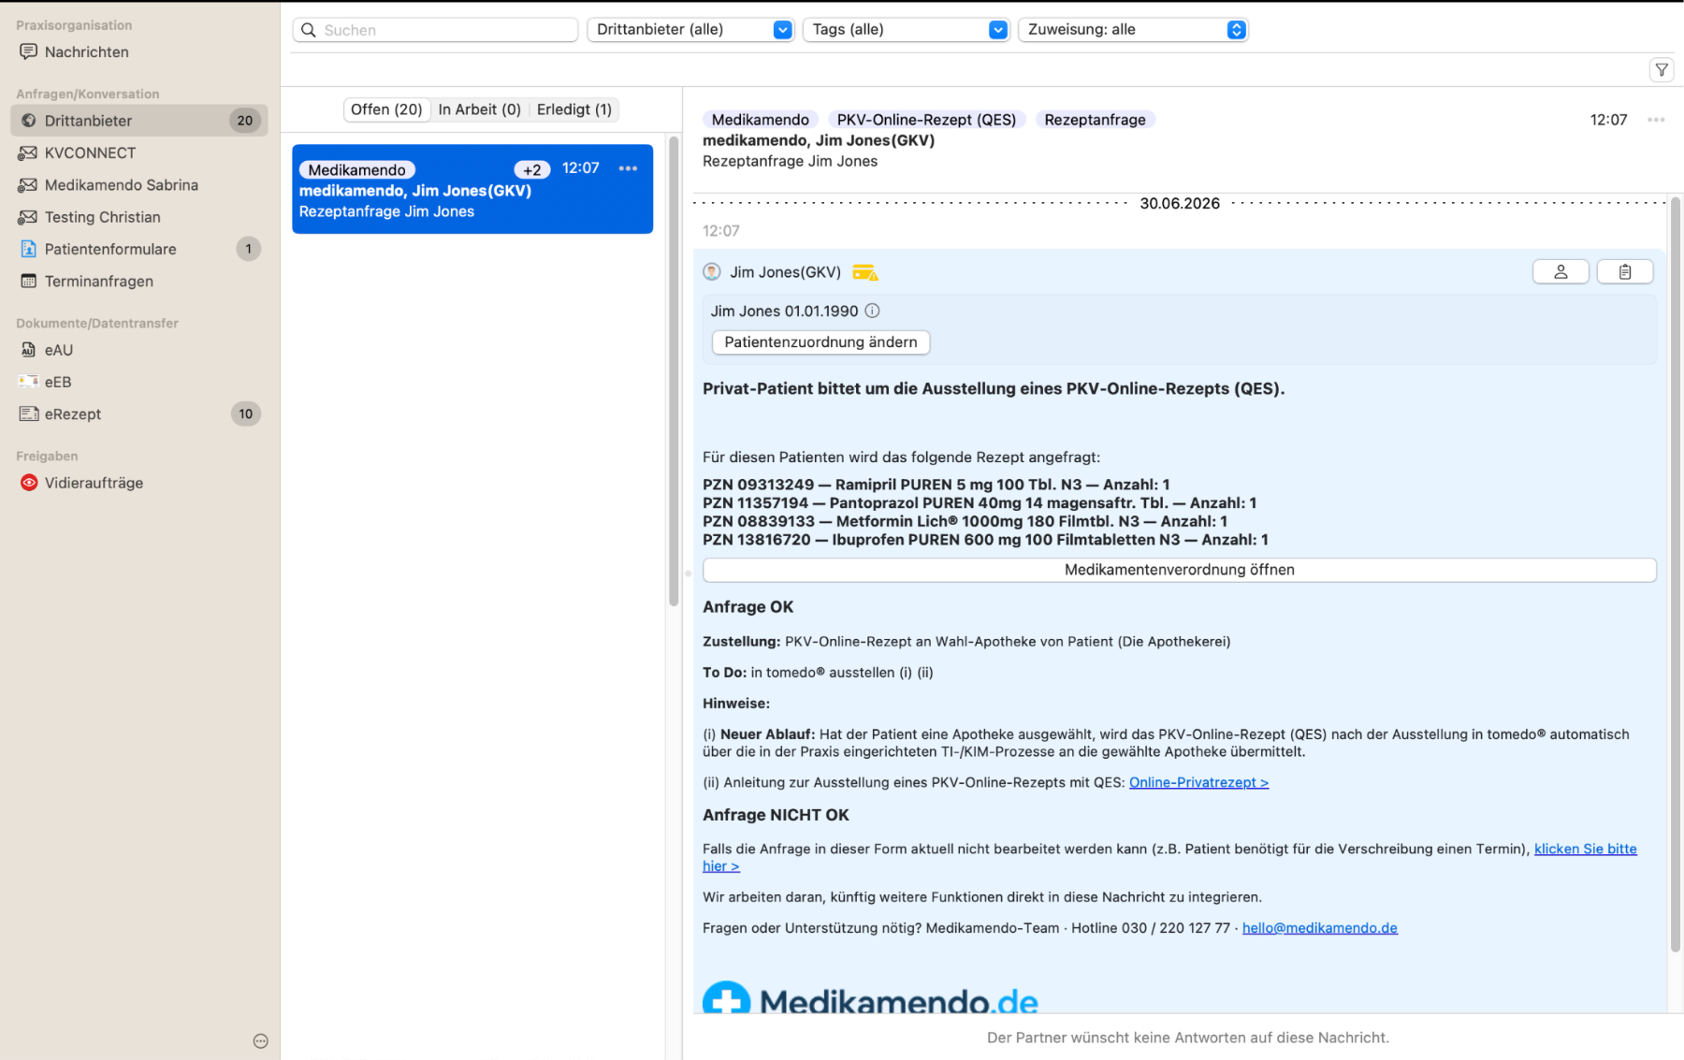Click the eEB icon
Screen dimensions: 1684x1060
click(28, 381)
